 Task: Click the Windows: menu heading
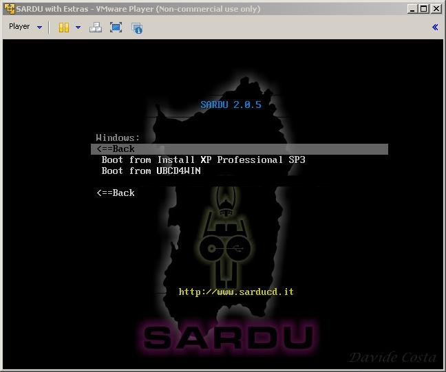[118, 138]
